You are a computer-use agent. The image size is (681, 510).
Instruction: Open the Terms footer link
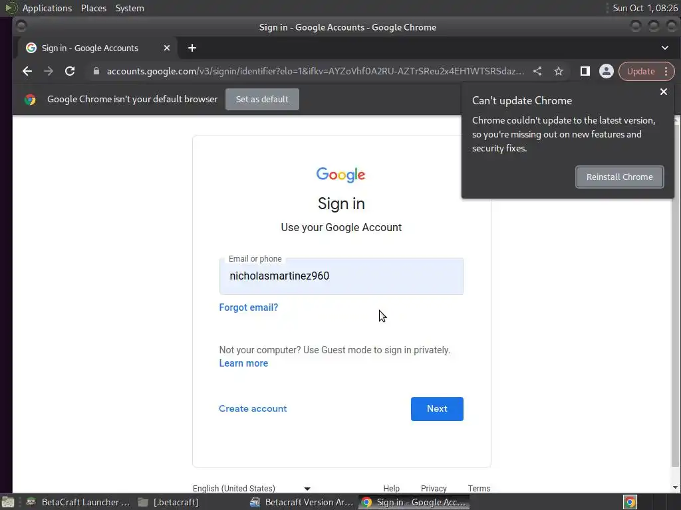tap(479, 488)
